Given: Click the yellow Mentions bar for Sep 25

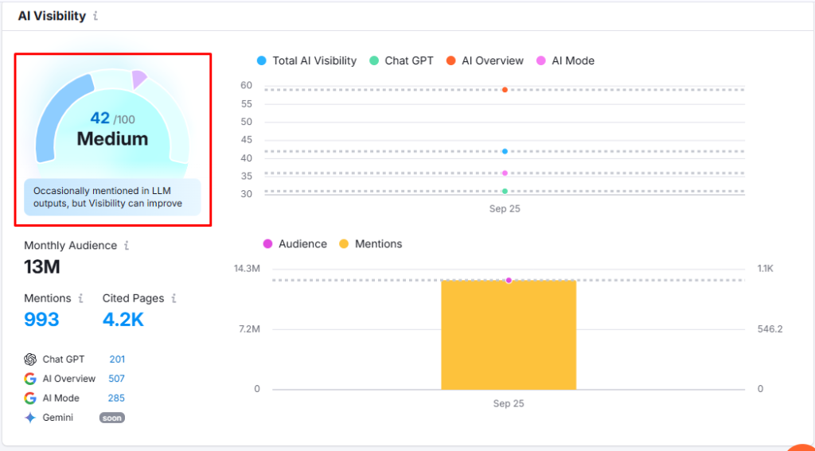Looking at the screenshot, I should tap(509, 334).
